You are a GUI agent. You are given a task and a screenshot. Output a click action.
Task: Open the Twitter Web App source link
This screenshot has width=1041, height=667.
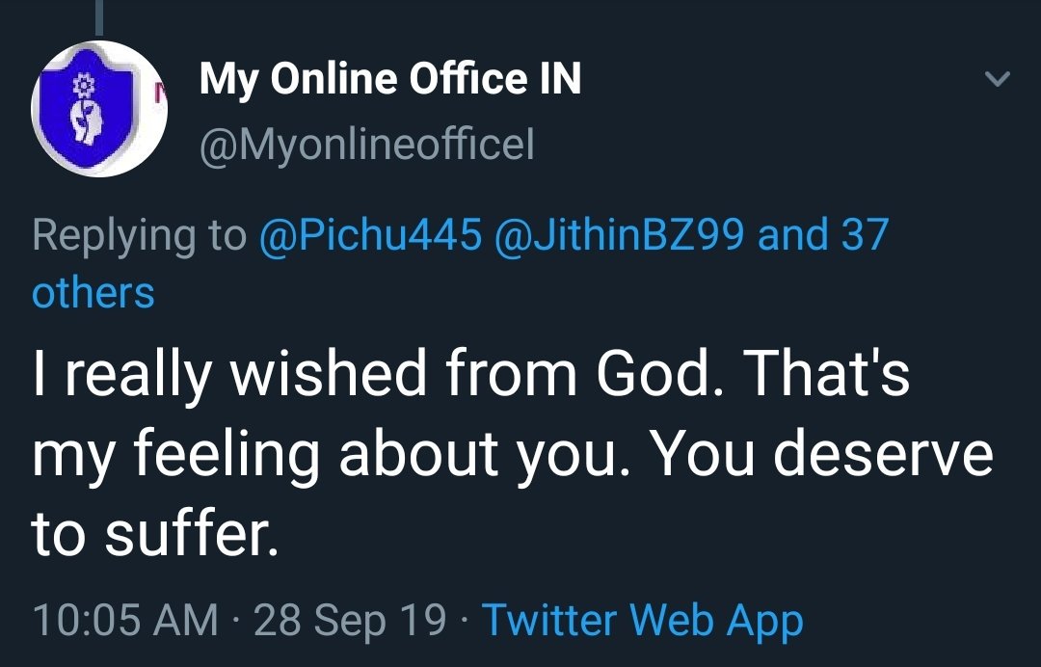pos(642,619)
